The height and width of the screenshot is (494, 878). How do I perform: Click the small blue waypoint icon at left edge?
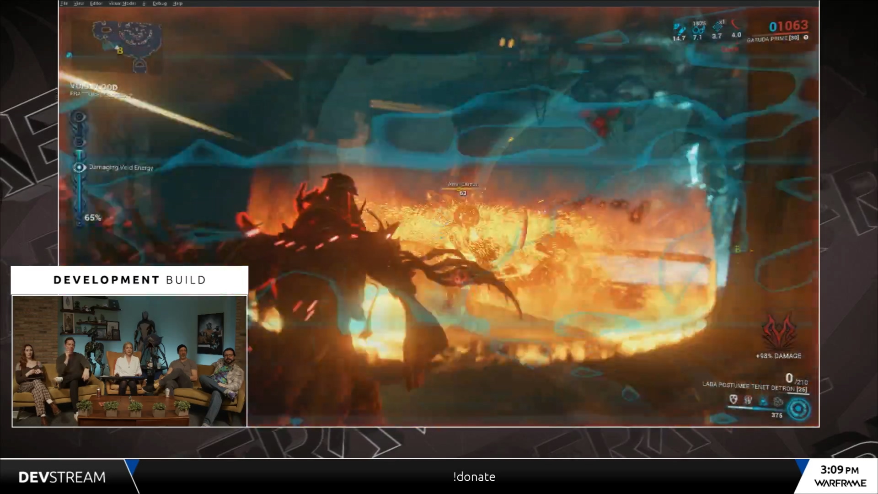(x=69, y=55)
